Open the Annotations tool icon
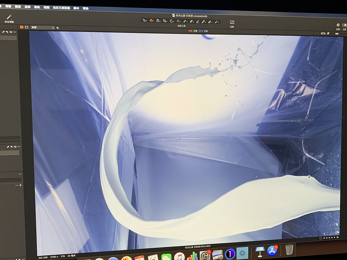The width and height of the screenshot is (347, 260). (232, 22)
